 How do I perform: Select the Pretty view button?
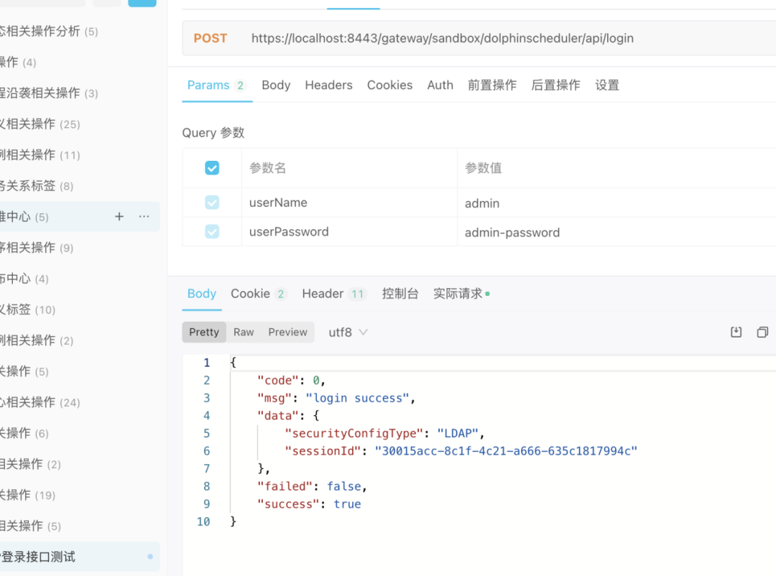tap(204, 332)
